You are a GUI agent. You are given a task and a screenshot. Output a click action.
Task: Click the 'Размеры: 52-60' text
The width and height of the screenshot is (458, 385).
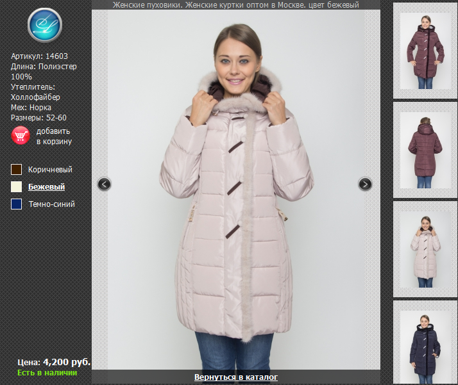[x=38, y=117]
